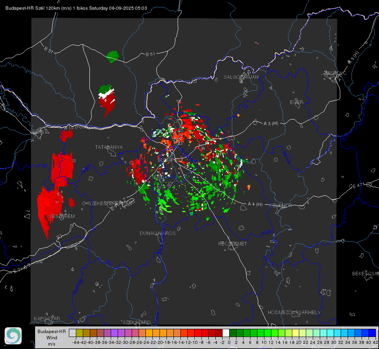Click the EGER city label
Screen dimensions: 379x349
(297, 102)
